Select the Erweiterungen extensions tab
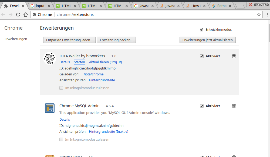The height and width of the screenshot is (157, 270). (14, 6)
